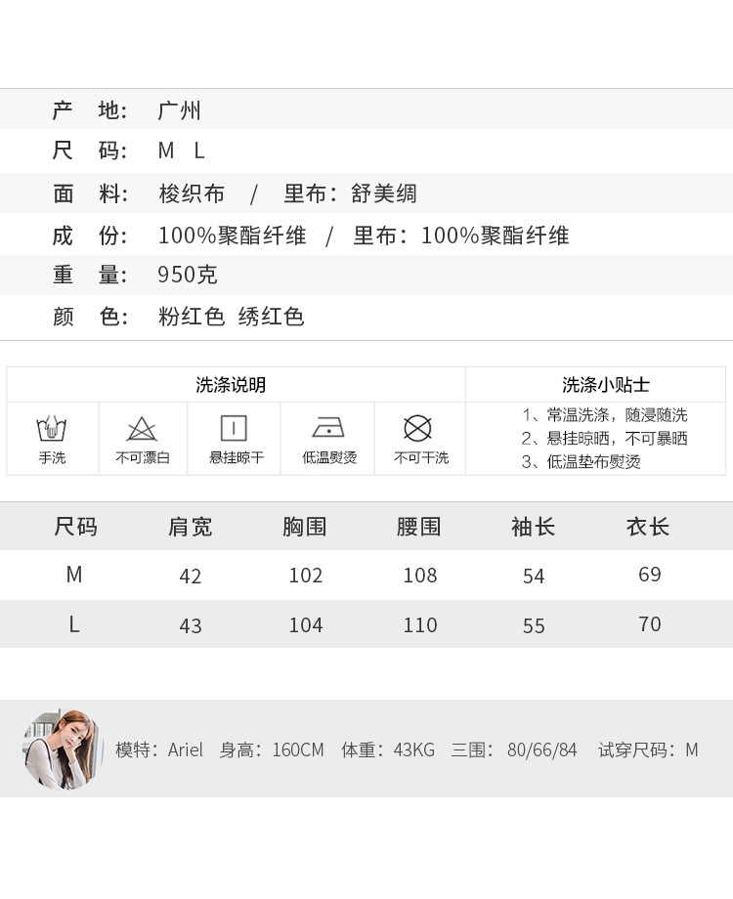Click the 腰围 column header

tap(418, 527)
